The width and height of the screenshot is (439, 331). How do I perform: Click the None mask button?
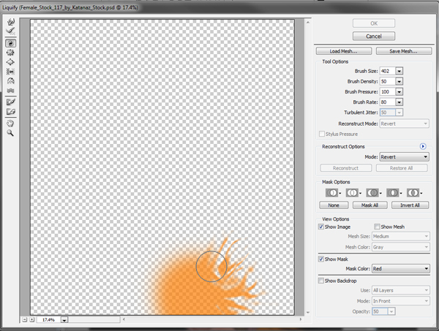coord(334,205)
